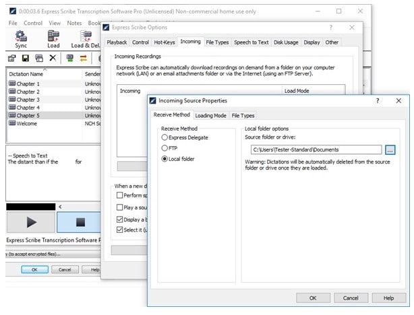Open the File menu in main window

[13, 23]
